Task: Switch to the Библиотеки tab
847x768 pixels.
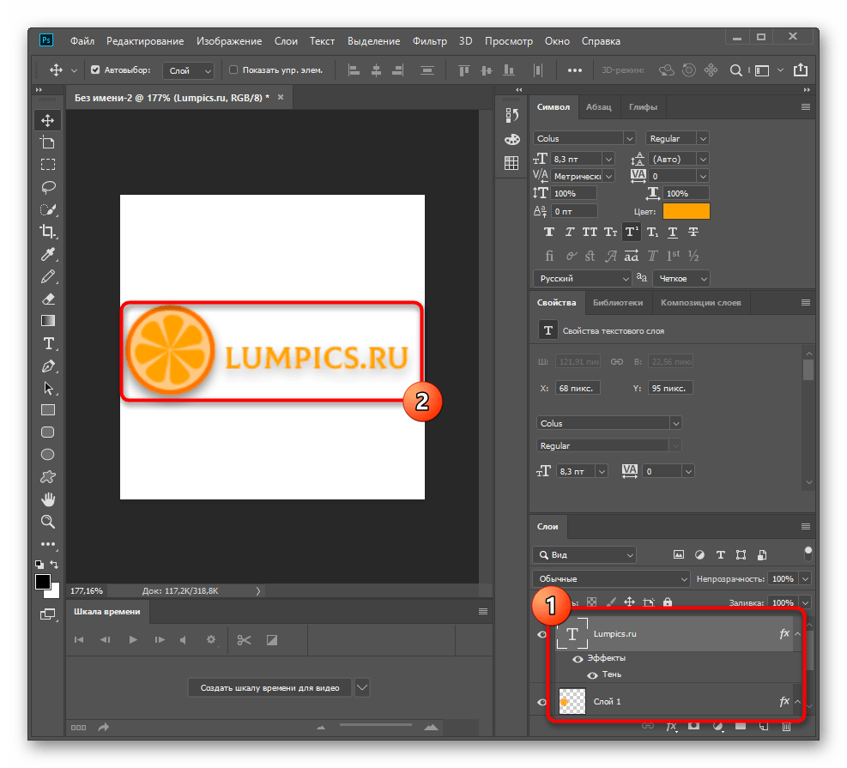Action: [x=617, y=302]
